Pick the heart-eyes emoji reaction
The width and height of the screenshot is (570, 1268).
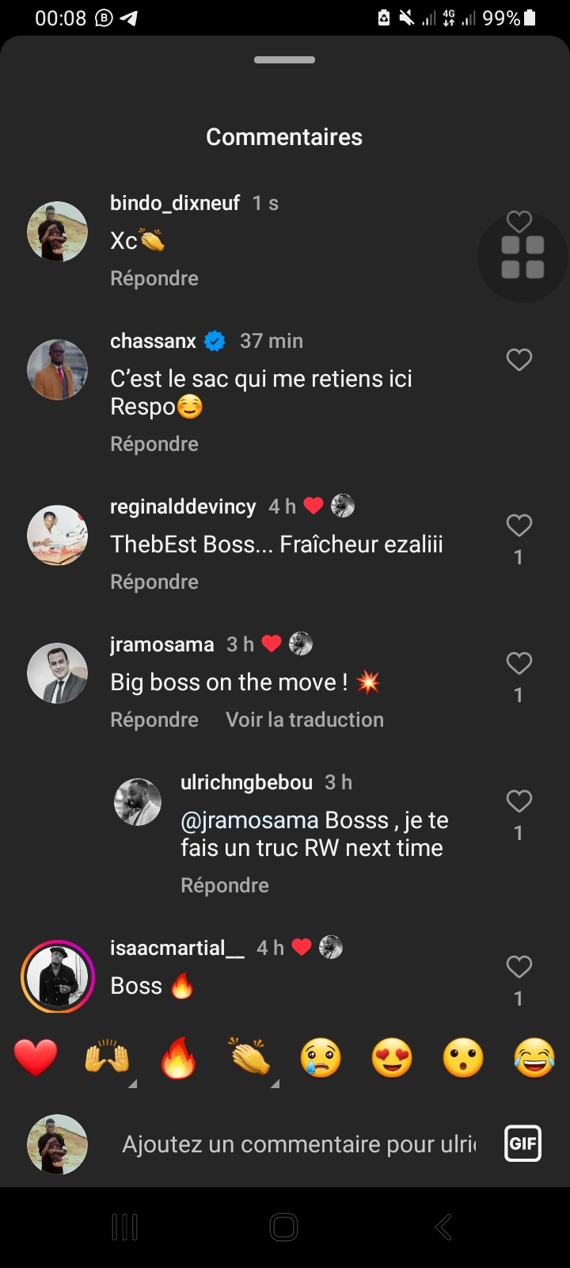point(392,1058)
